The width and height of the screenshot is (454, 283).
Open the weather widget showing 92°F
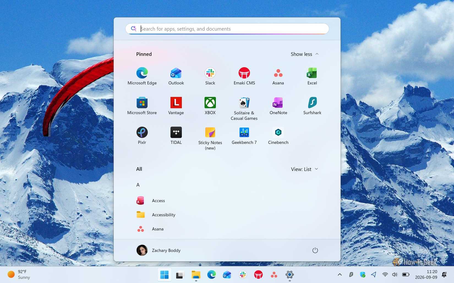[x=19, y=274]
